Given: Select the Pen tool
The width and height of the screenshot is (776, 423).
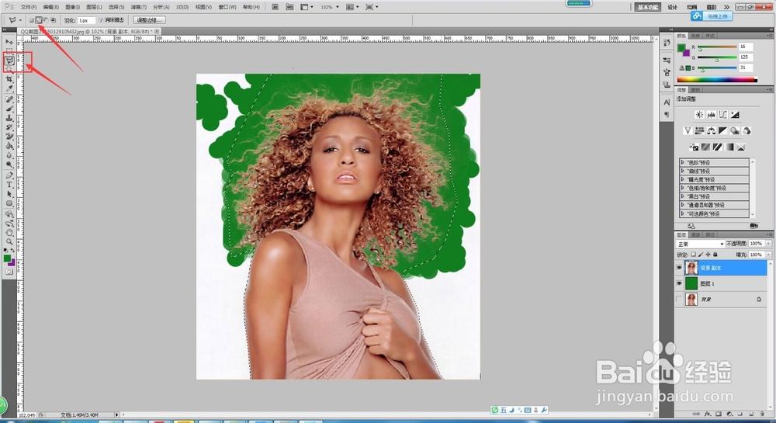Looking at the screenshot, I should pyautogui.click(x=9, y=175).
